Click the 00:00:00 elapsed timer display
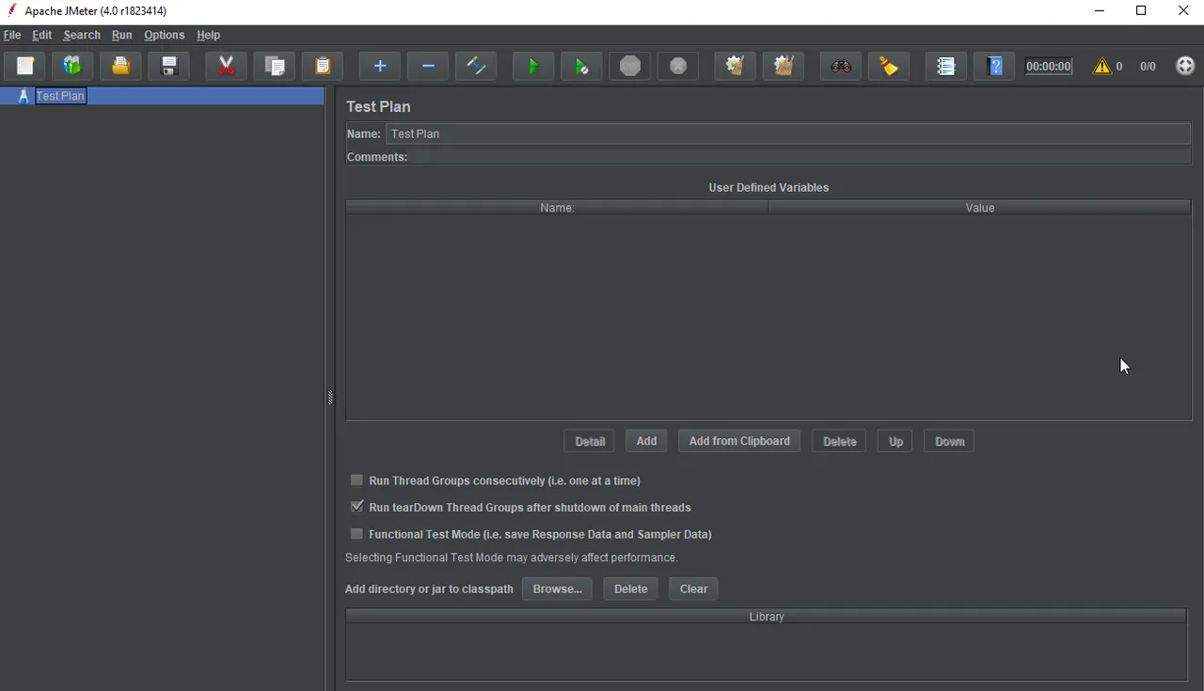Image resolution: width=1204 pixels, height=691 pixels. tap(1049, 66)
